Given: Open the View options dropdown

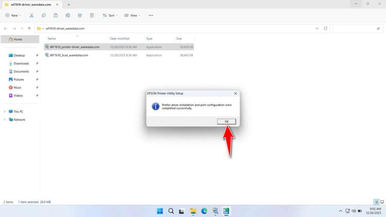Looking at the screenshot, I should pos(132,15).
